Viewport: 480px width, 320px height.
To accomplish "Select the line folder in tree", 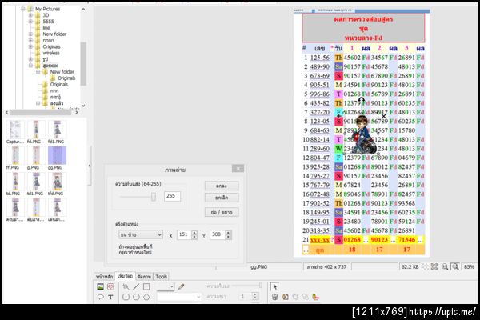I will pos(46,28).
